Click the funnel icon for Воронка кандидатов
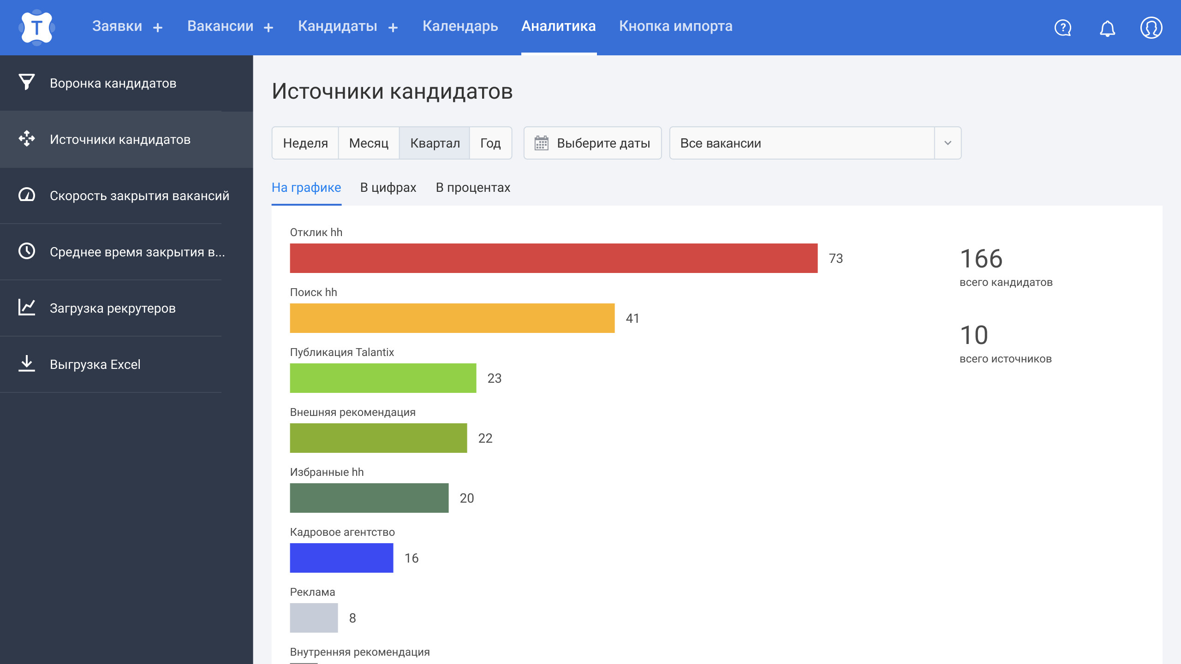 click(27, 82)
